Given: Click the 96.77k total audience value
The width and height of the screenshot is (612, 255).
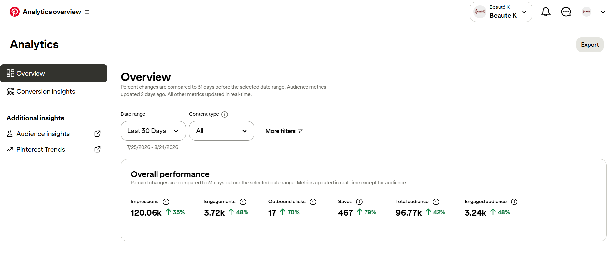Looking at the screenshot, I should tap(409, 213).
